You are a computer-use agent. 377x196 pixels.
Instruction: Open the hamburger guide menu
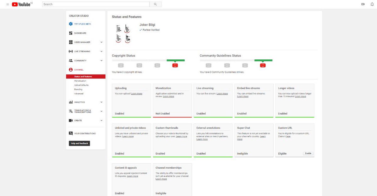pos(8,4)
